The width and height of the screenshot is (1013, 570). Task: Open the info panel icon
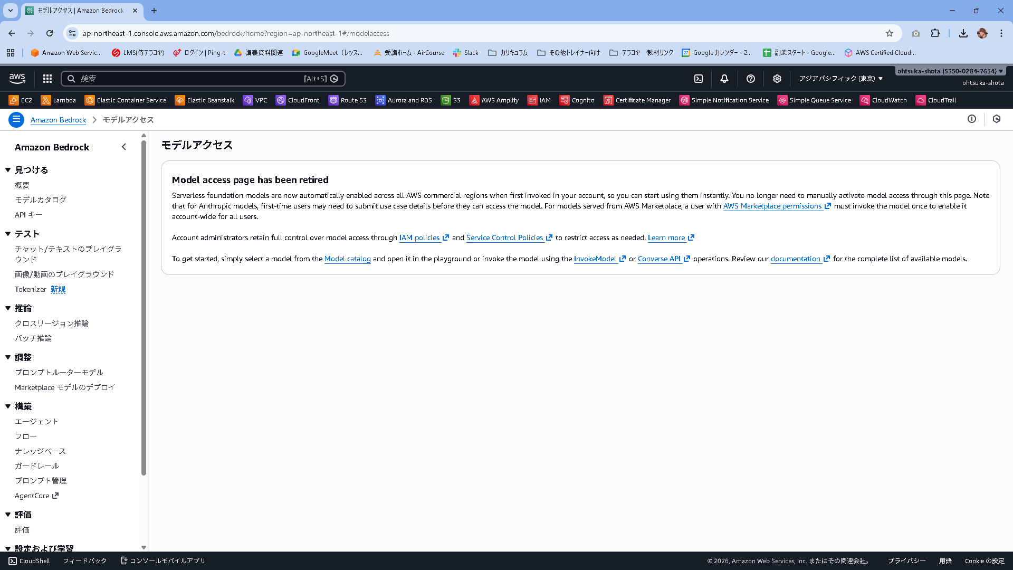[972, 119]
